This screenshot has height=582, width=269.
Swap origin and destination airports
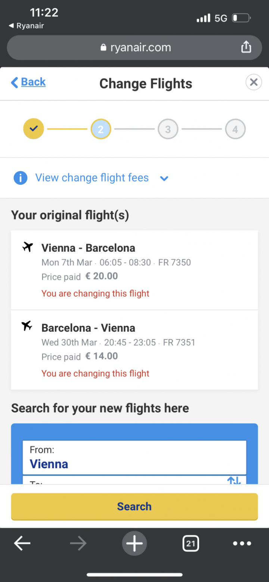234,480
